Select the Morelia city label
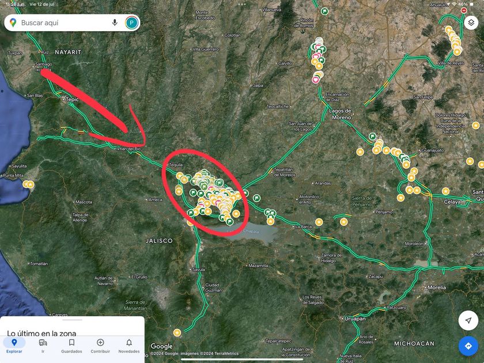Image resolution: width=484 pixels, height=363 pixels. point(437,288)
